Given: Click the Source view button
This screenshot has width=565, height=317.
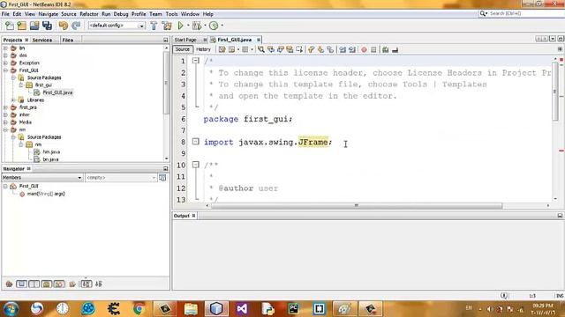Looking at the screenshot, I should click(x=183, y=49).
